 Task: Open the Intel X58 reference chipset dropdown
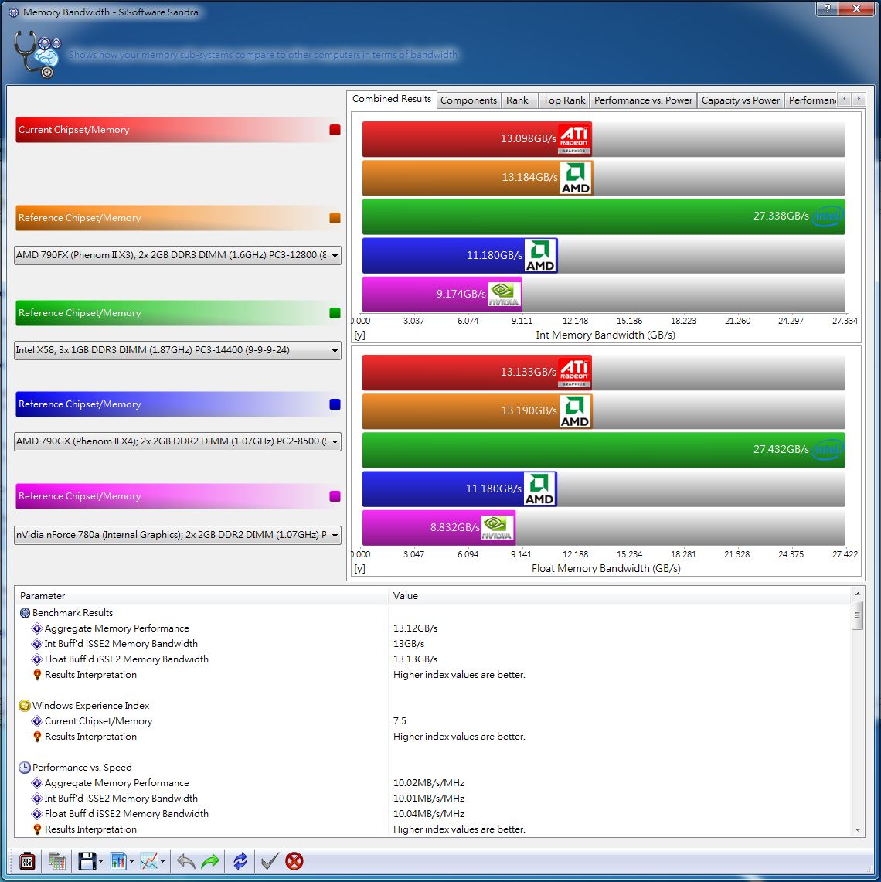[178, 350]
